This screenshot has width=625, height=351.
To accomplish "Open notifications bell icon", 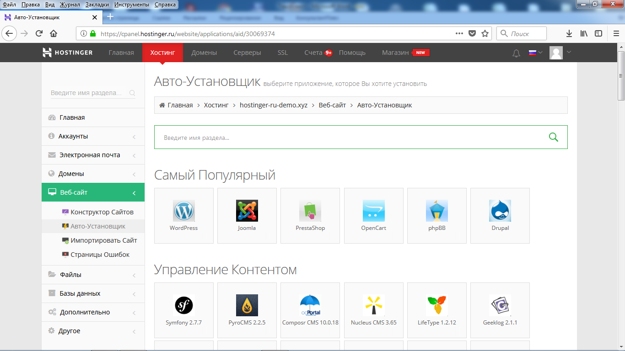I will 516,53.
